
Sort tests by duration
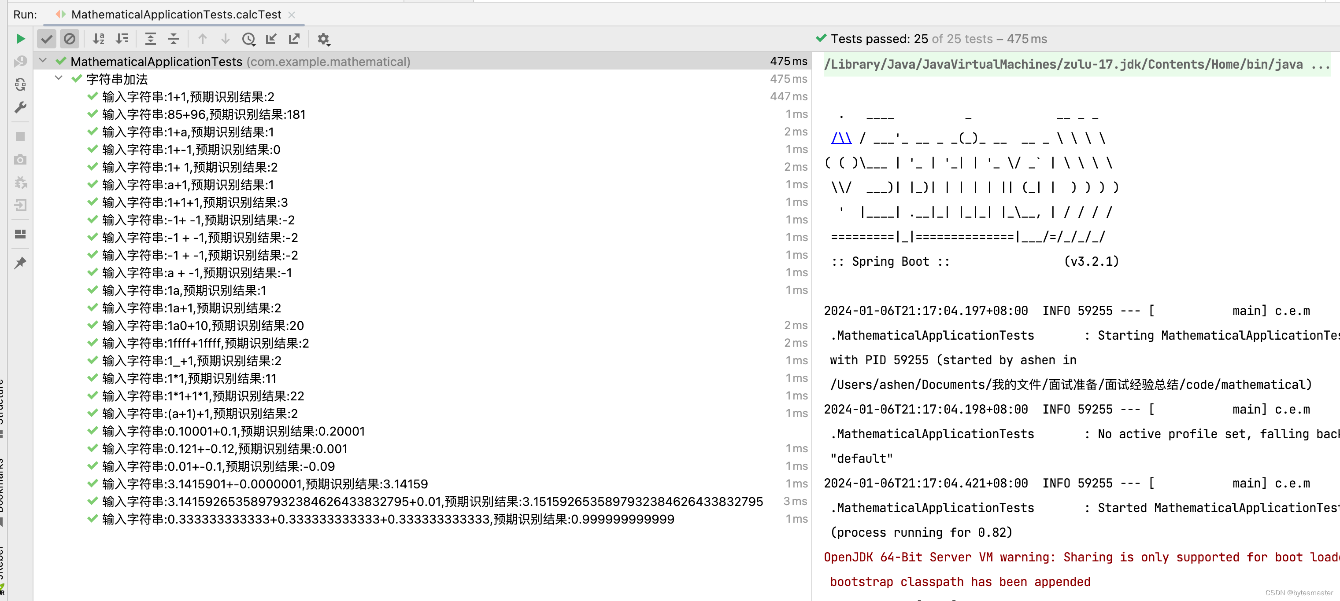[x=122, y=39]
